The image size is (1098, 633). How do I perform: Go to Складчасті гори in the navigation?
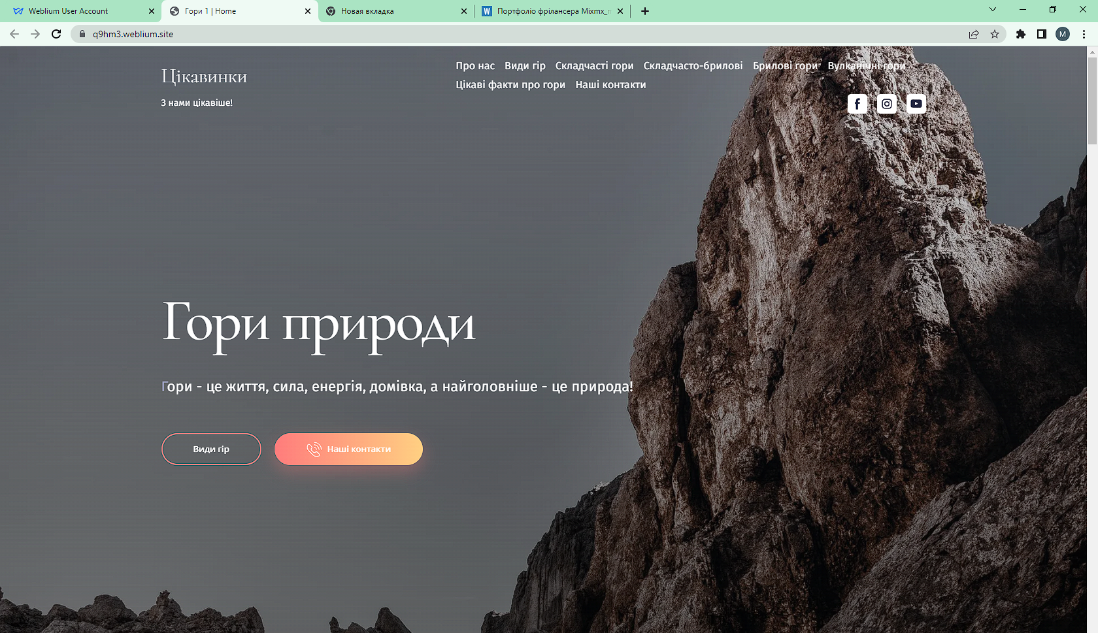pyautogui.click(x=594, y=66)
